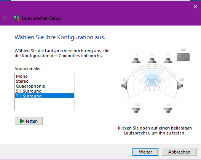
Task: Select Stereo in the Audiokanäle list
Action: click(x=45, y=81)
